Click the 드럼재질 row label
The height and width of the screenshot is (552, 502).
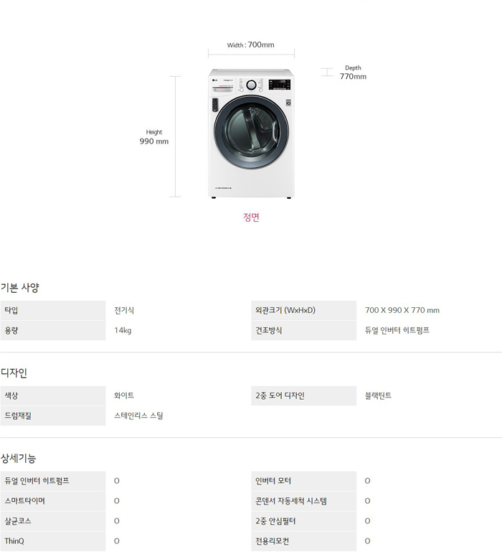18,416
